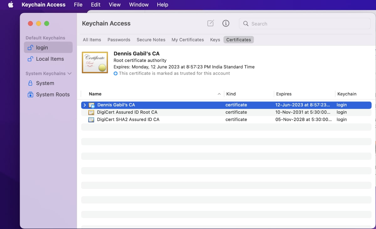Sort by the Name column header
Screen dimensions: 376x229
tap(95, 94)
